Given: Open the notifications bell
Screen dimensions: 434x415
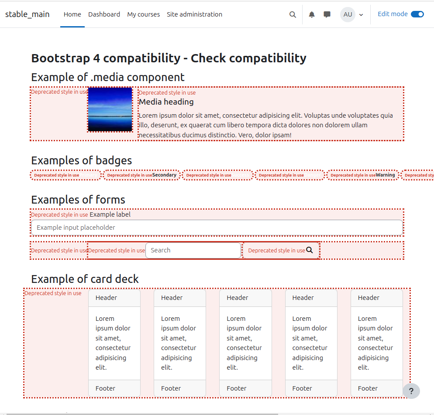Looking at the screenshot, I should coord(312,14).
